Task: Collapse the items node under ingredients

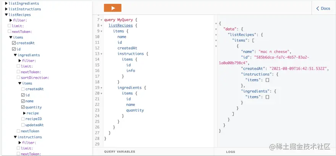Action: [20, 83]
